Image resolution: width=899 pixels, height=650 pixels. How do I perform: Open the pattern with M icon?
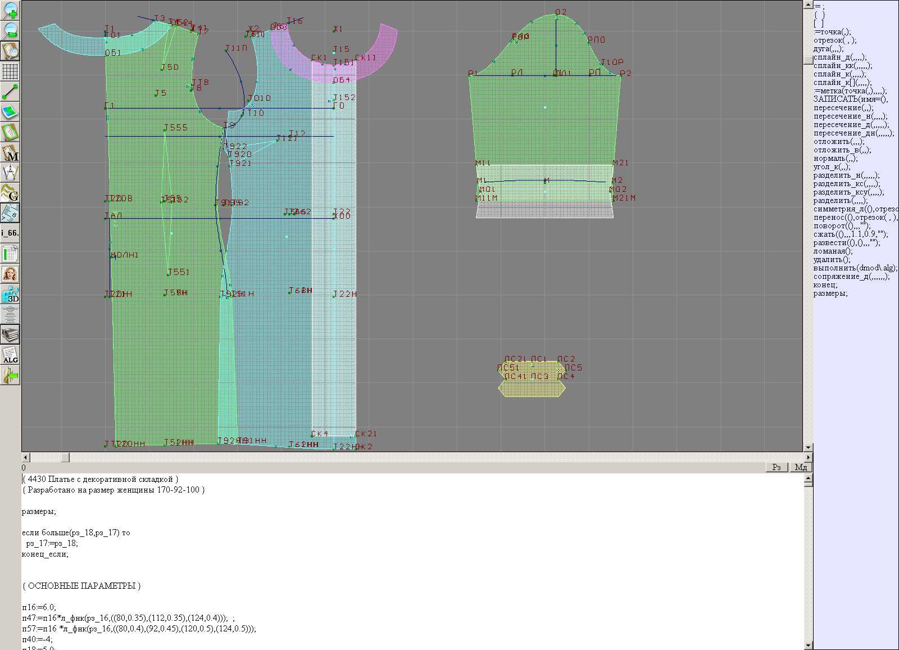point(10,152)
